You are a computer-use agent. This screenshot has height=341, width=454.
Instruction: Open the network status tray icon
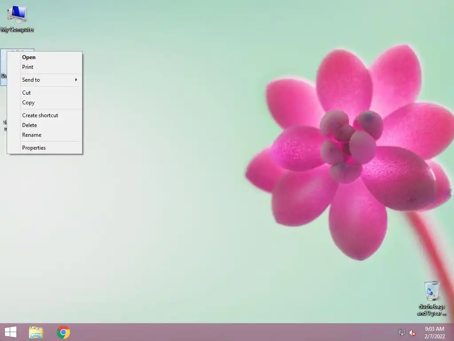(402, 332)
